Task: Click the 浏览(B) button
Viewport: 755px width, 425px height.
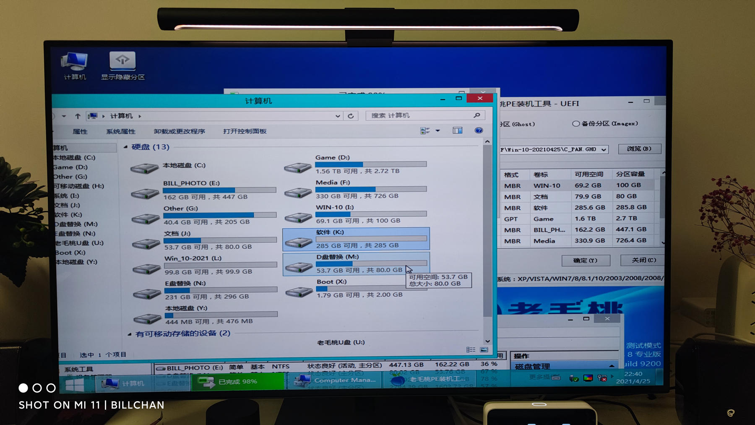Action: [x=640, y=149]
